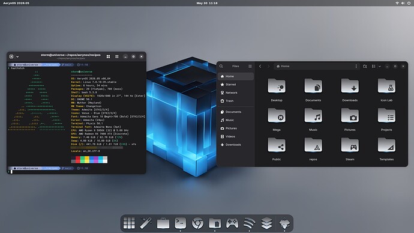414x233 pixels.
Task: Open the path bar three-dot menu
Action: coord(356,66)
